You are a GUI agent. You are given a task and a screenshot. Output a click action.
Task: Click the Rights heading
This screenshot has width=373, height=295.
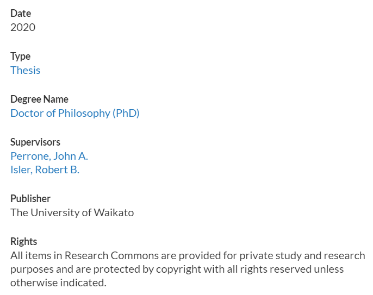click(x=24, y=242)
